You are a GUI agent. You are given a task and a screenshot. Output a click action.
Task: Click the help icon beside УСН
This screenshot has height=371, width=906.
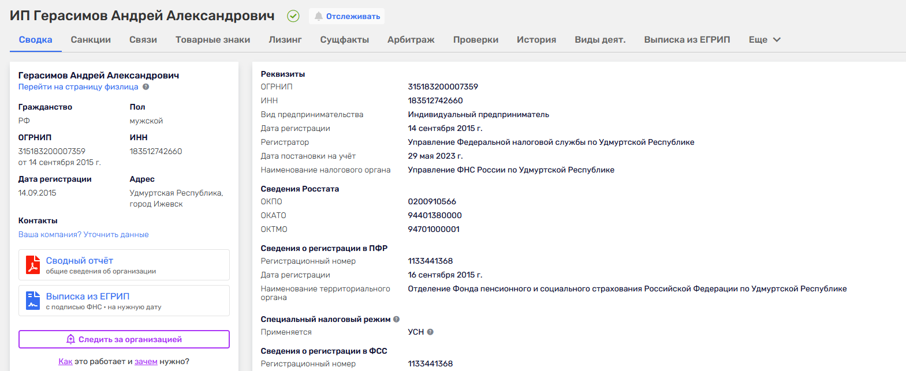click(430, 332)
